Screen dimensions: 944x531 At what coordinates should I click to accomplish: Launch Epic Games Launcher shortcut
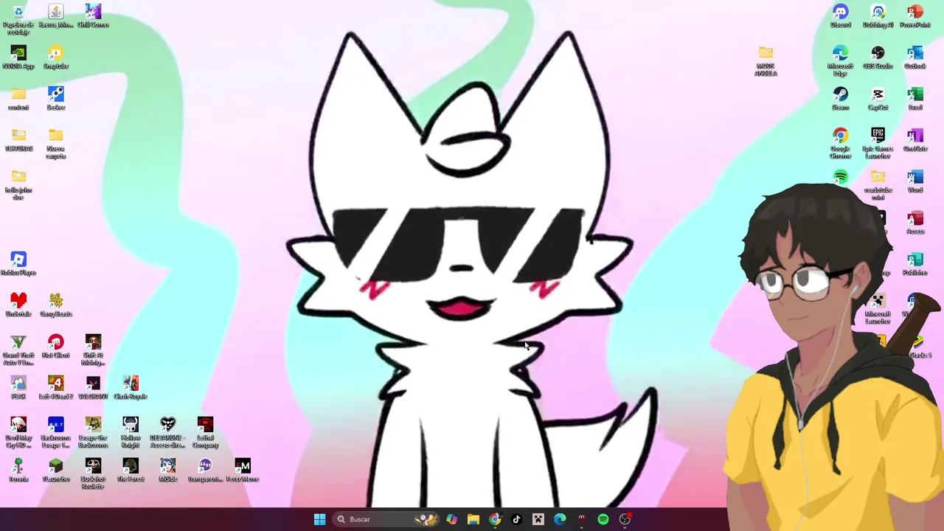[x=878, y=143]
